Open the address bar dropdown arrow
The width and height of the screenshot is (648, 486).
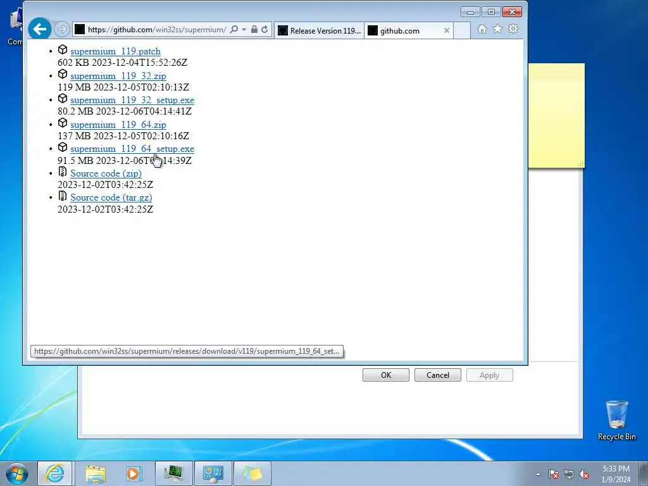click(244, 29)
